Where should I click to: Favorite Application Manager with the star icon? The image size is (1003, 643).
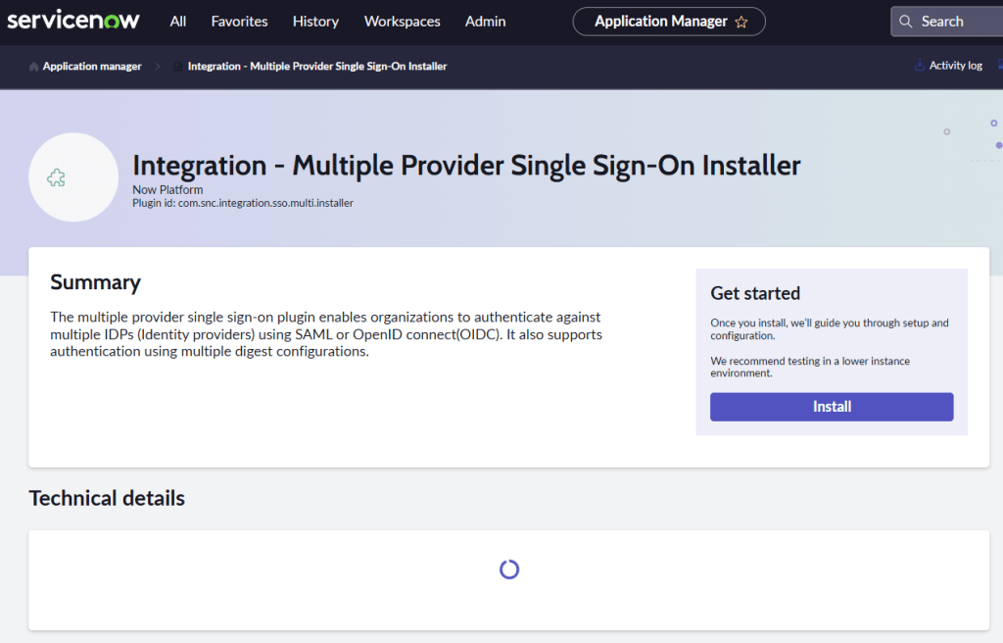click(x=741, y=22)
